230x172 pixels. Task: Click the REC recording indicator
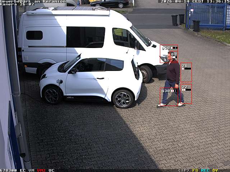pyautogui.click(x=205, y=170)
